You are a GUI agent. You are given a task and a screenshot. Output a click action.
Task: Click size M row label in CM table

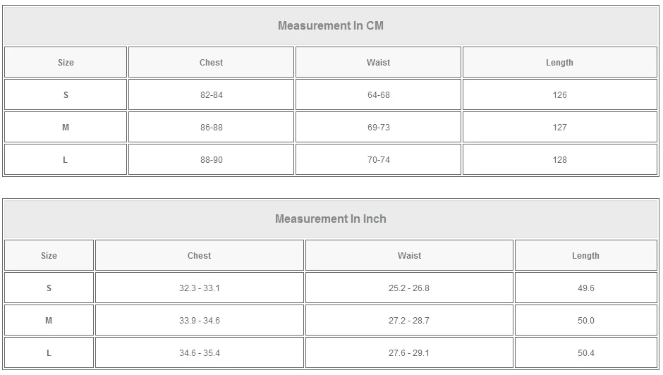pos(66,128)
